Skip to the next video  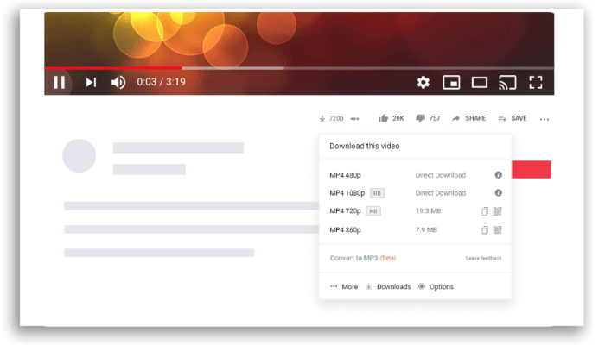(x=91, y=82)
